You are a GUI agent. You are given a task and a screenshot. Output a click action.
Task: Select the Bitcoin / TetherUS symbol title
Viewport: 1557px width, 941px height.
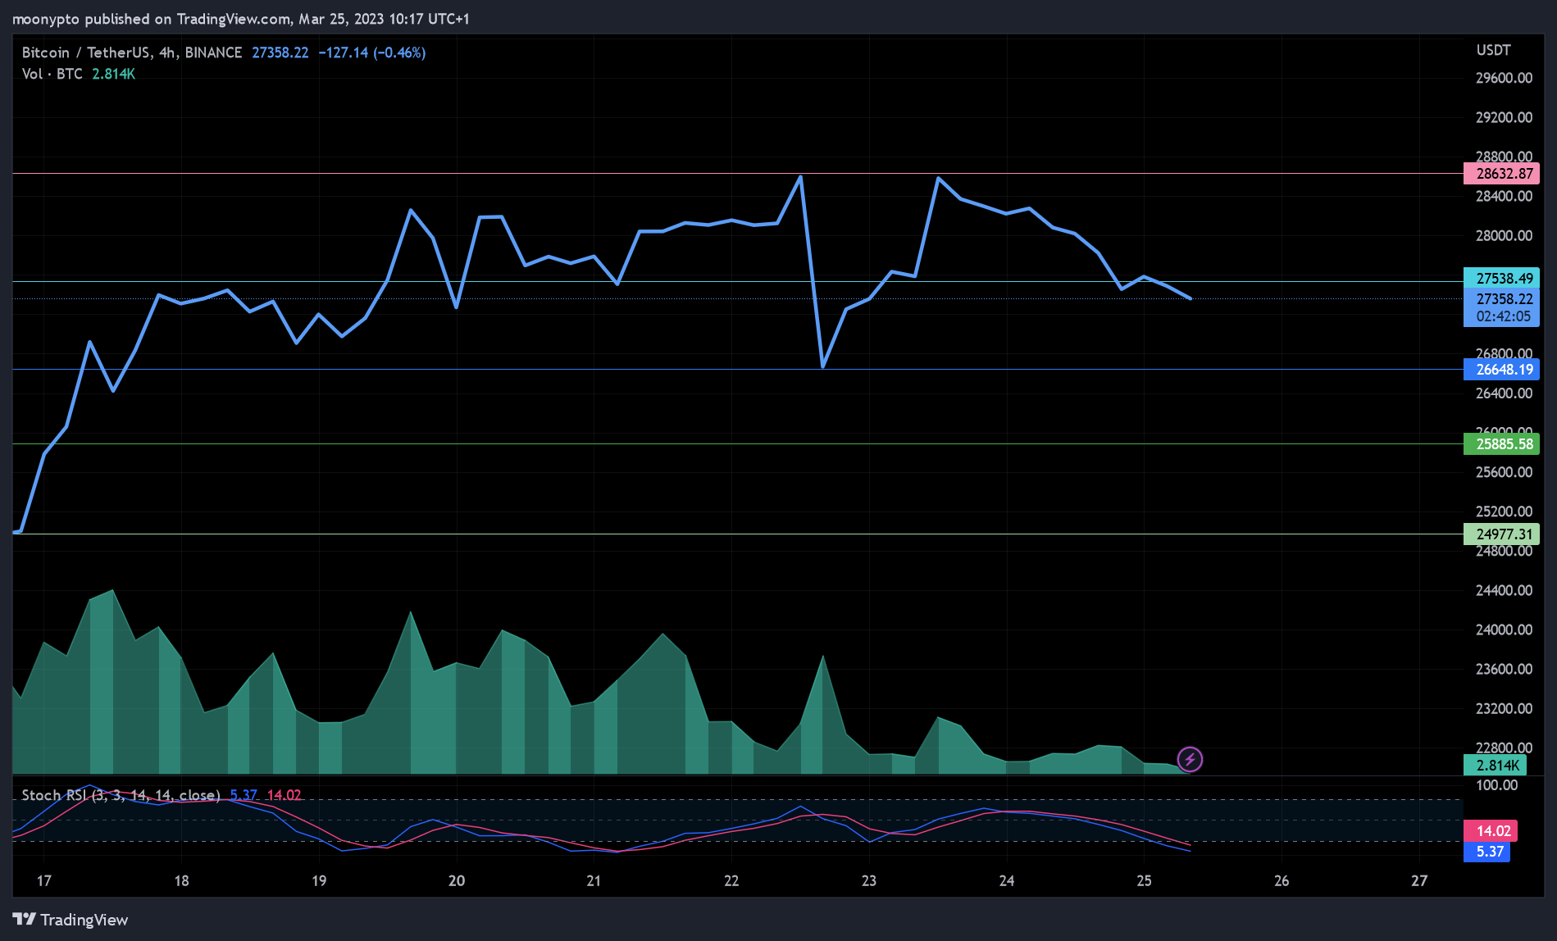(132, 52)
